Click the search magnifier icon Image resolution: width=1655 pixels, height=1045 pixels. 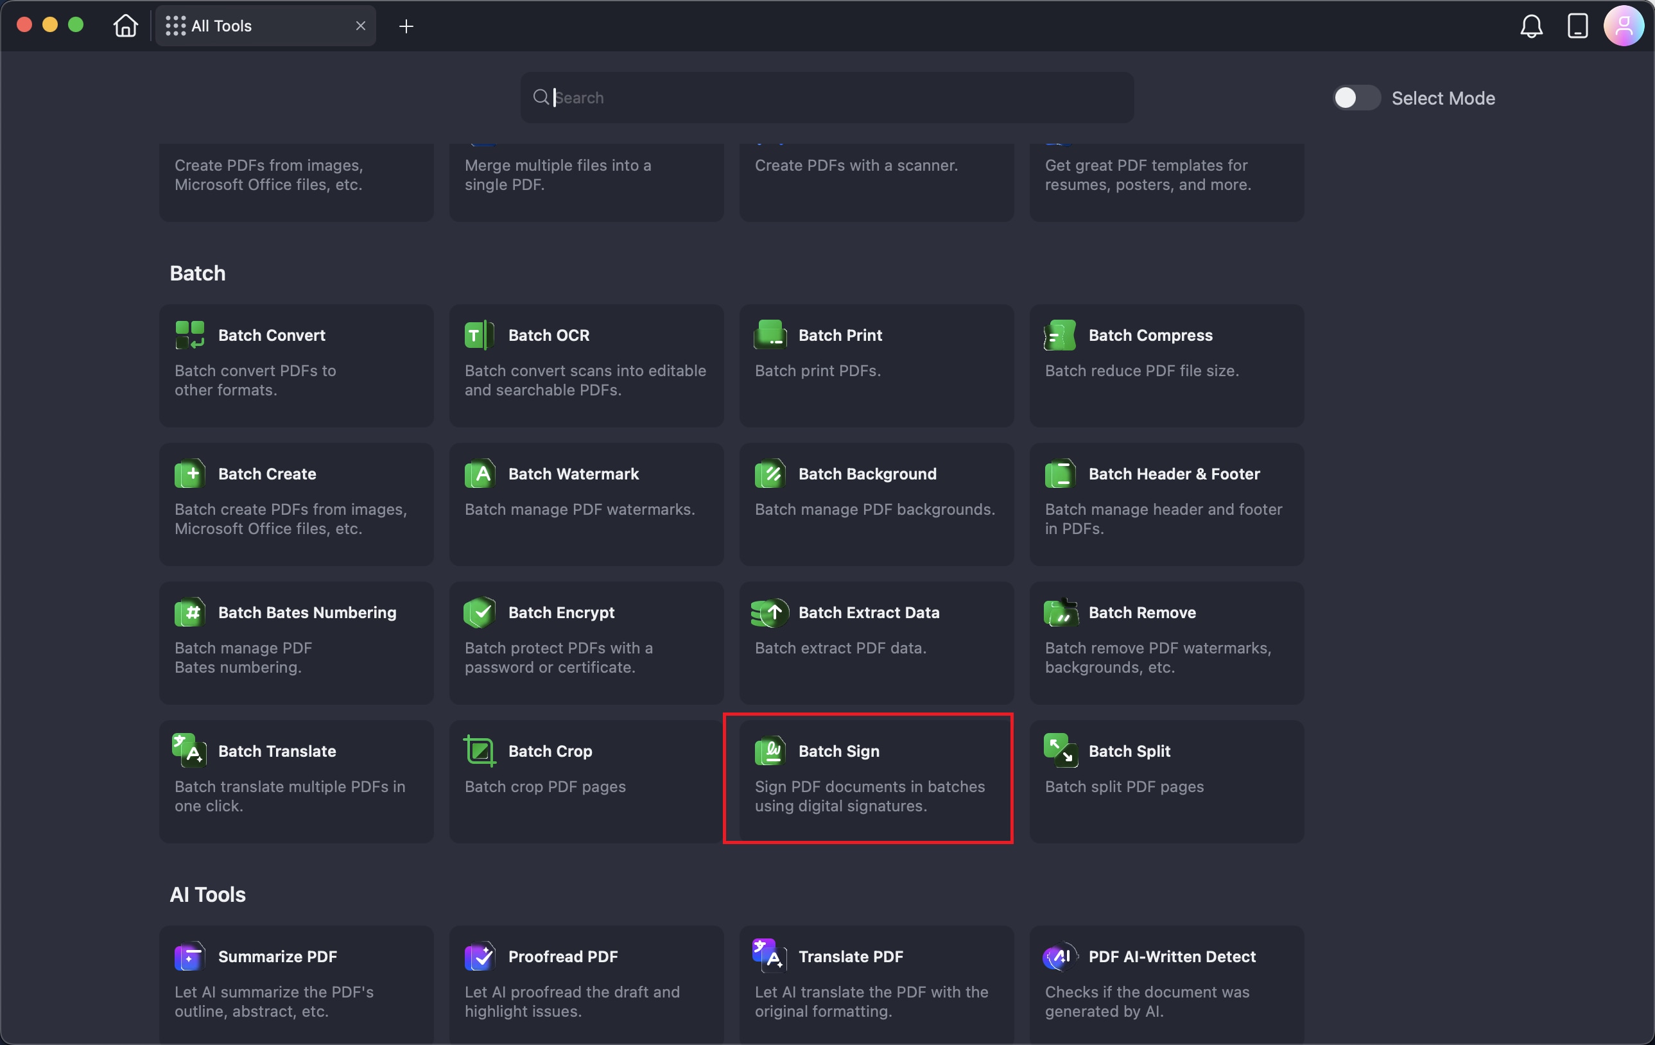coord(541,98)
